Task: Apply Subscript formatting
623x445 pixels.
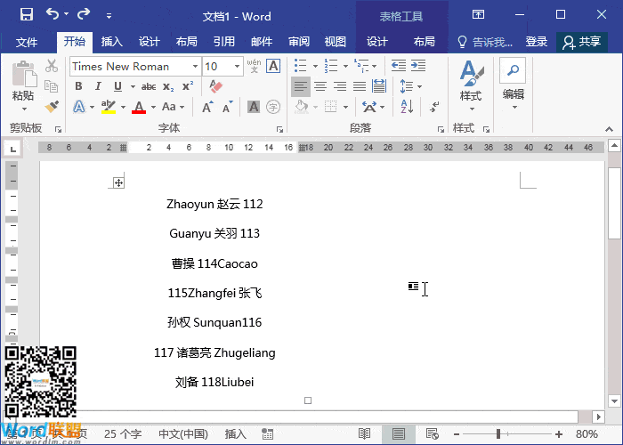Action: (168, 86)
